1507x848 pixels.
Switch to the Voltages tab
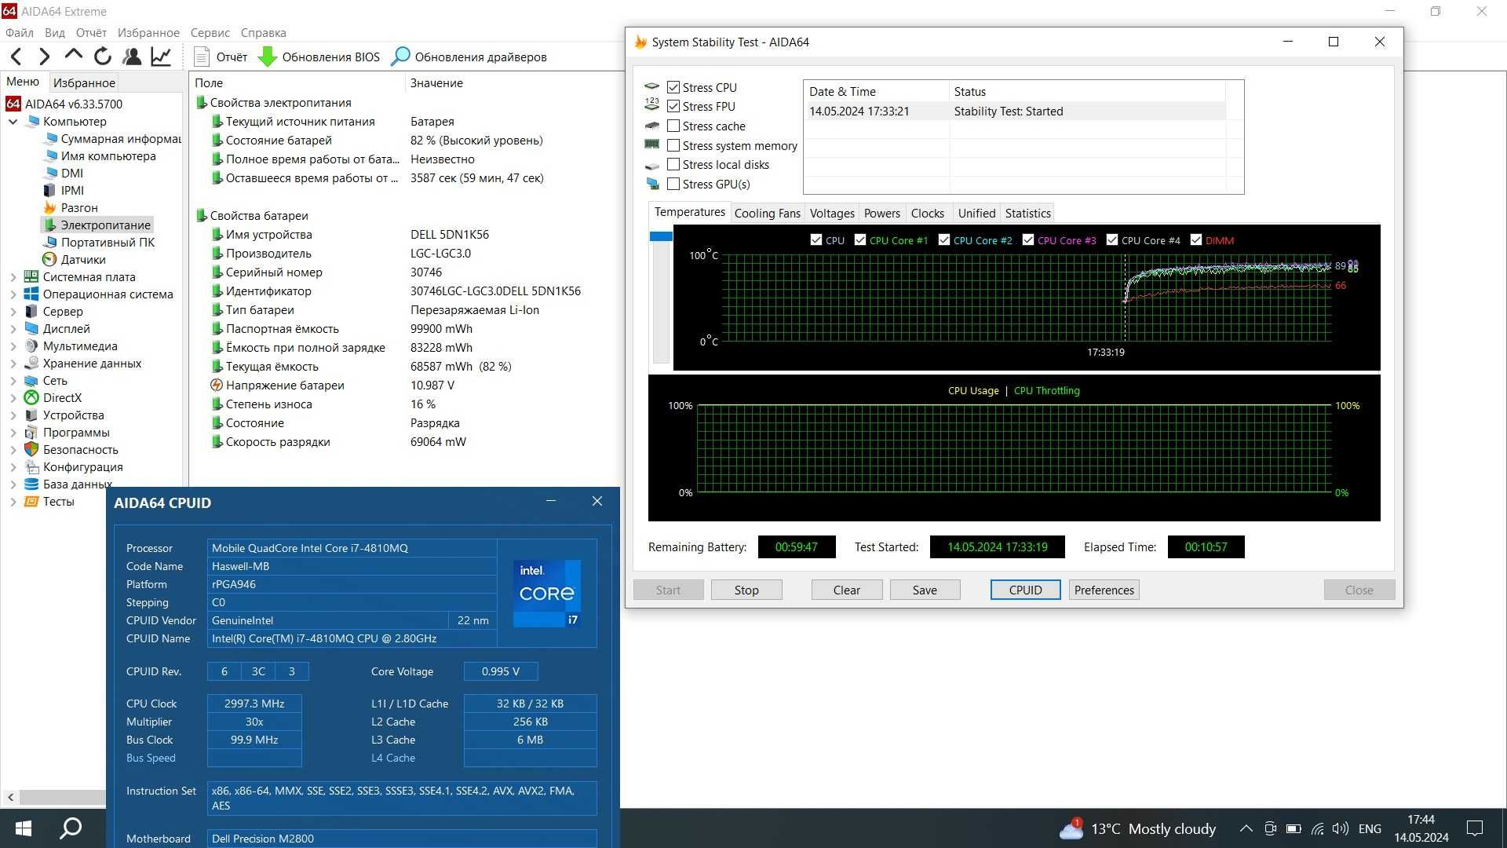click(832, 213)
